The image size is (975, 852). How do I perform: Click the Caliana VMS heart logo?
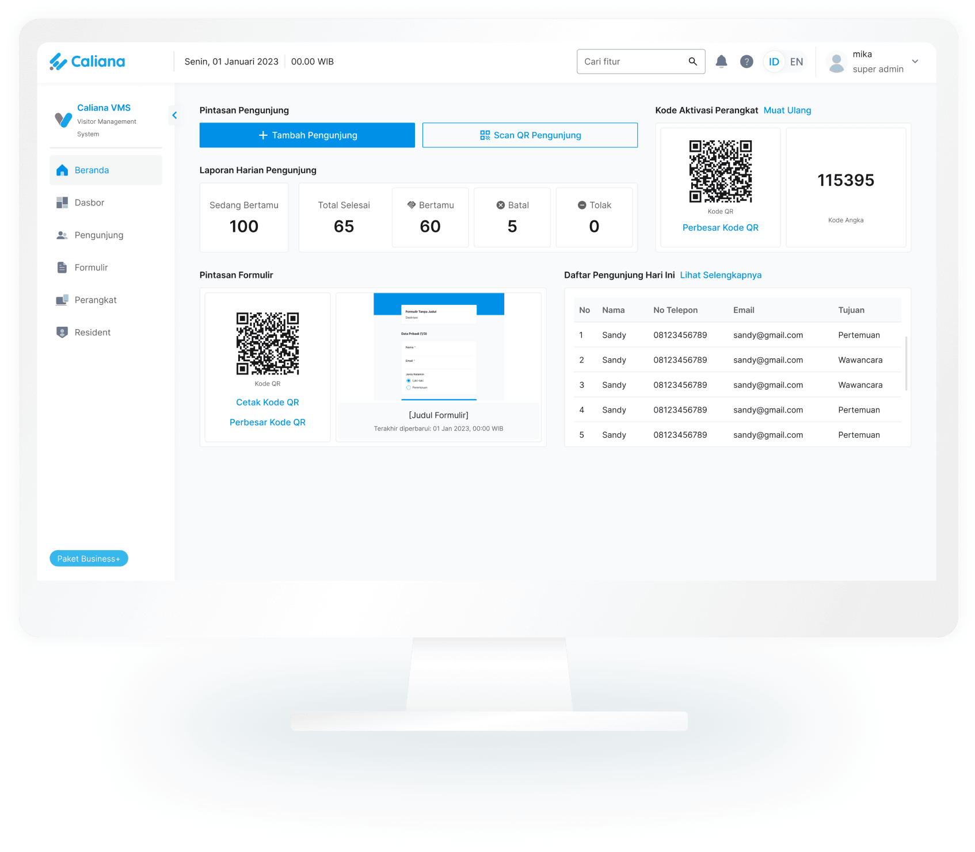63,120
